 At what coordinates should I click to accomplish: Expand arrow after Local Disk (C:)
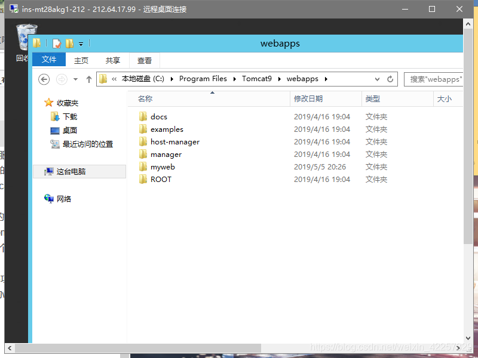tap(172, 79)
